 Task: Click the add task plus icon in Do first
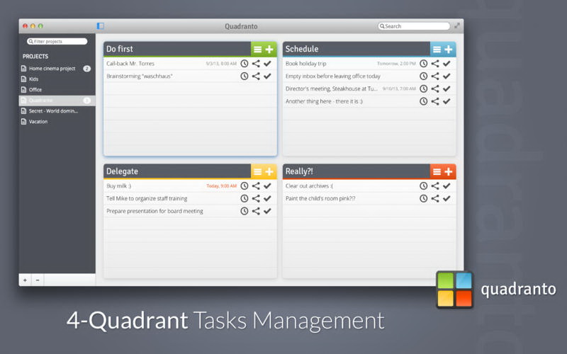coord(269,50)
